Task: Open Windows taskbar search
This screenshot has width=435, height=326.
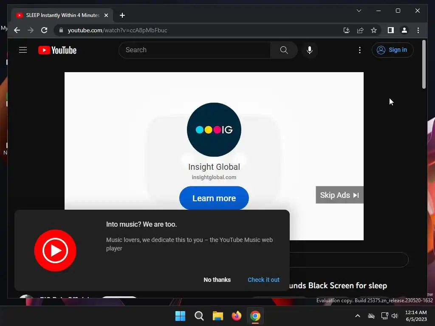Action: 199,316
